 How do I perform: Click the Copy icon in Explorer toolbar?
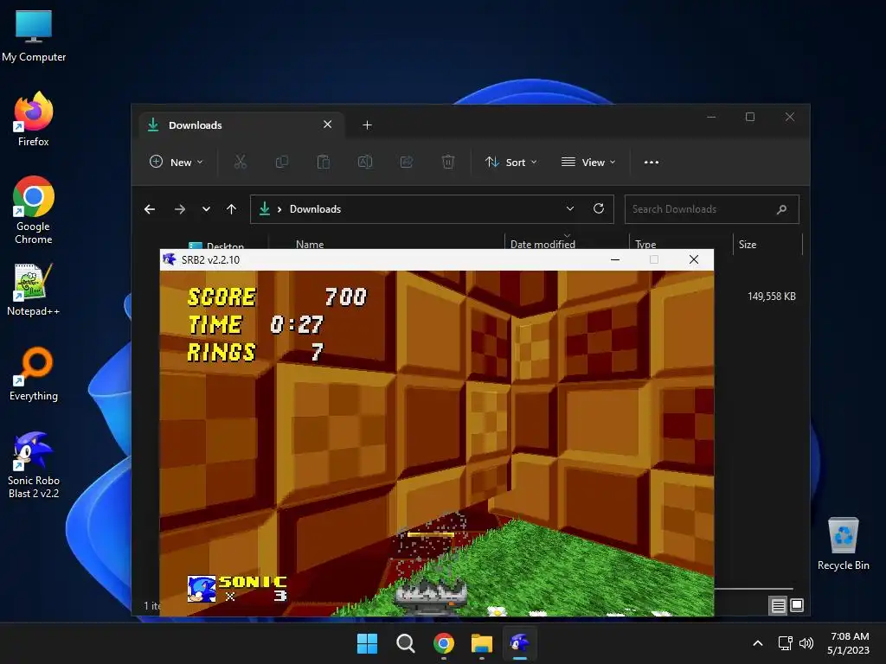[x=281, y=162]
